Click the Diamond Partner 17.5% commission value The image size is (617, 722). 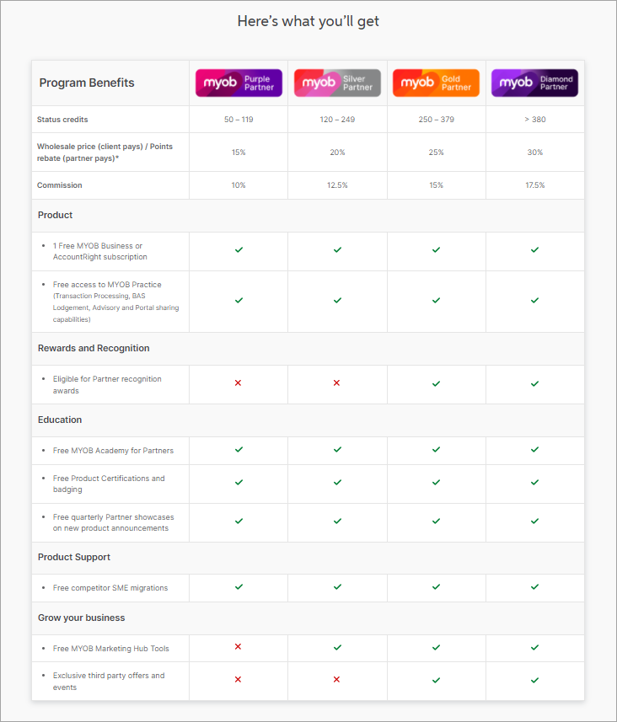tap(534, 185)
